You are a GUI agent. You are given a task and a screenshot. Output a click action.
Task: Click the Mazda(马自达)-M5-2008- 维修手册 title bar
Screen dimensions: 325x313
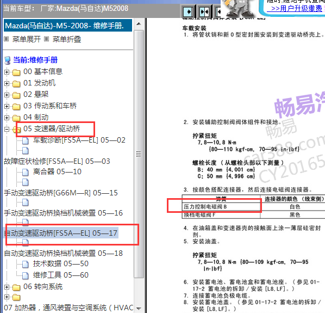[68, 26]
